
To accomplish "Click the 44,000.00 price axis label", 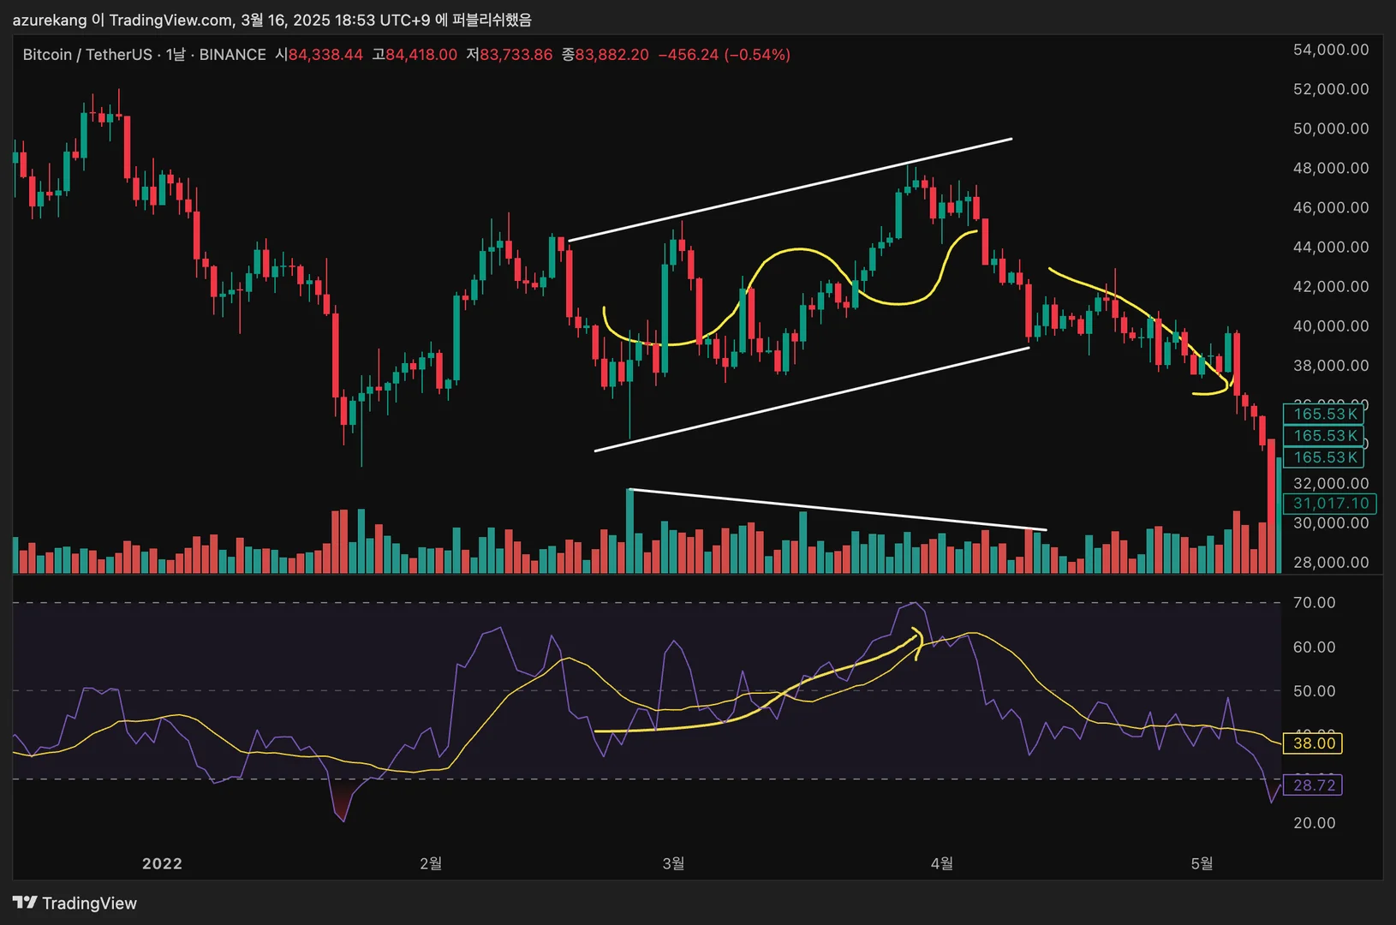I will 1331,247.
